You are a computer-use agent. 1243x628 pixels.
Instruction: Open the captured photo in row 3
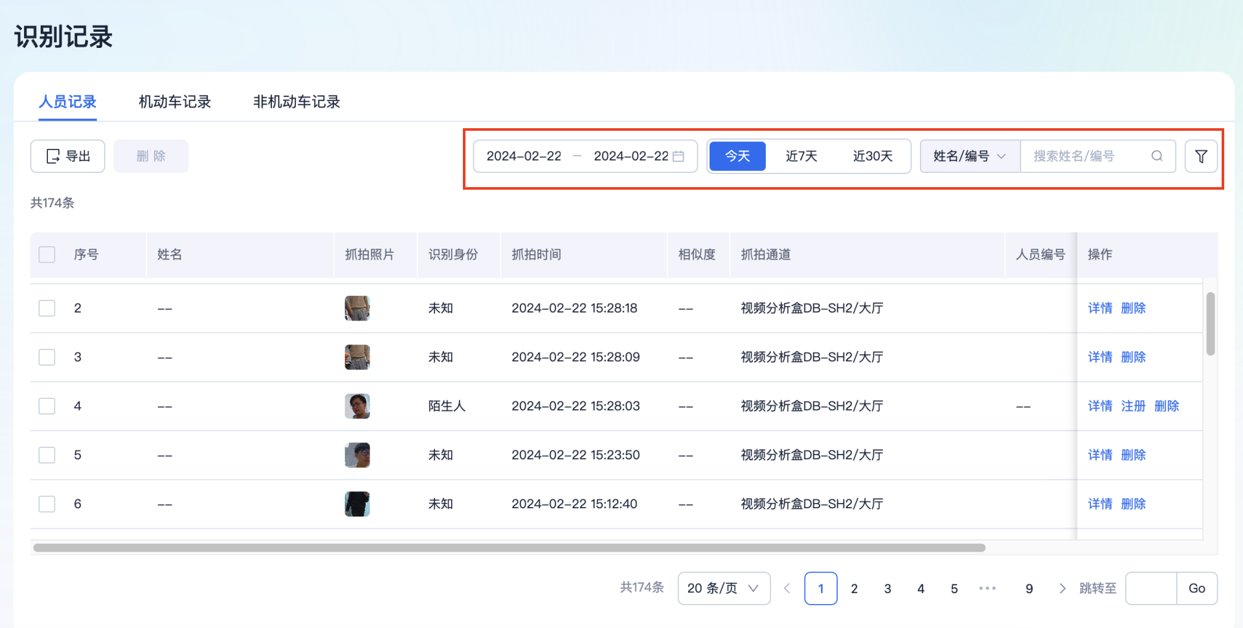point(357,357)
